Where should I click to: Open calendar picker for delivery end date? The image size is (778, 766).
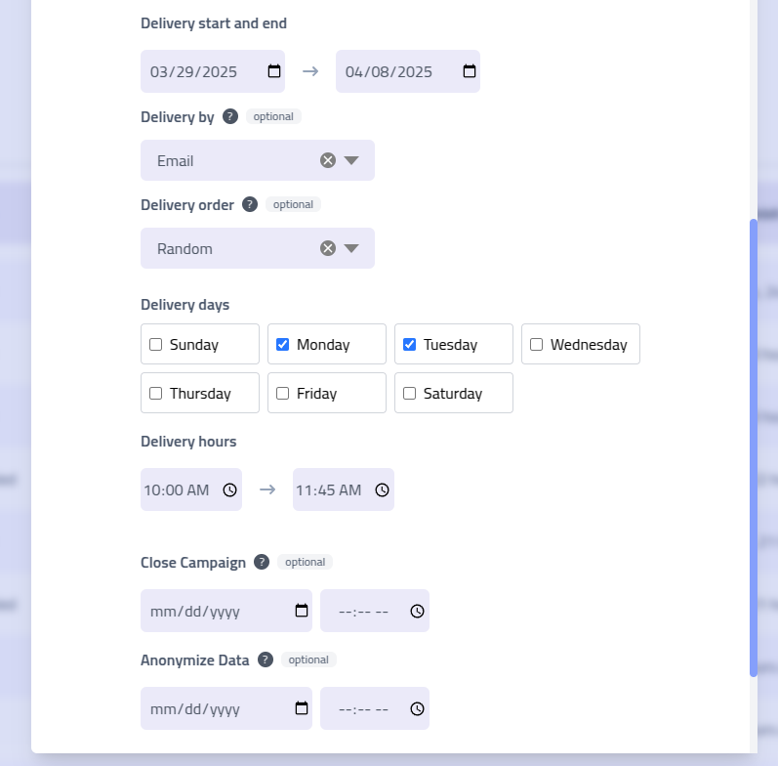pos(470,71)
